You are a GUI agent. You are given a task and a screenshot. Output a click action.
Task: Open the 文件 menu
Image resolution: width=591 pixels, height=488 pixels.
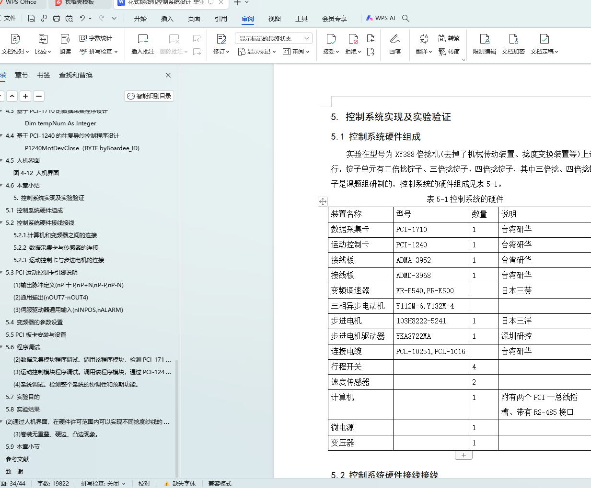[x=10, y=18]
